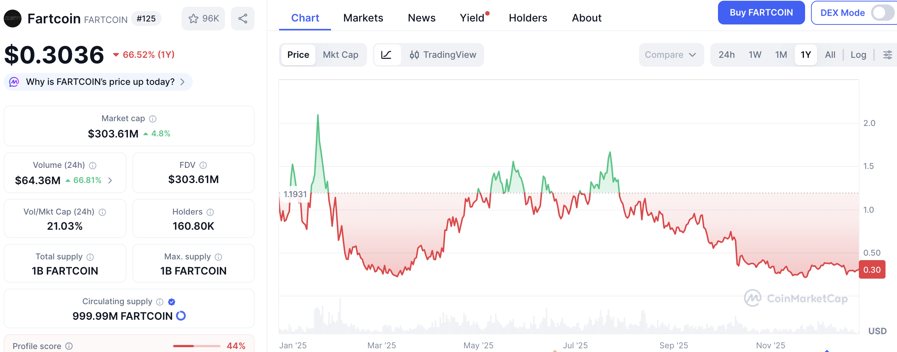Set chart range to 1Y
Screen dimensions: 897x352
806,55
